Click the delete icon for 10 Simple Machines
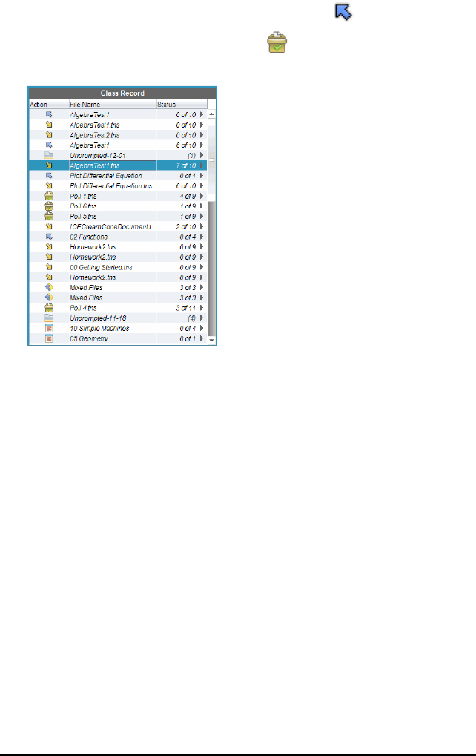This screenshot has width=476, height=756. coord(49,329)
